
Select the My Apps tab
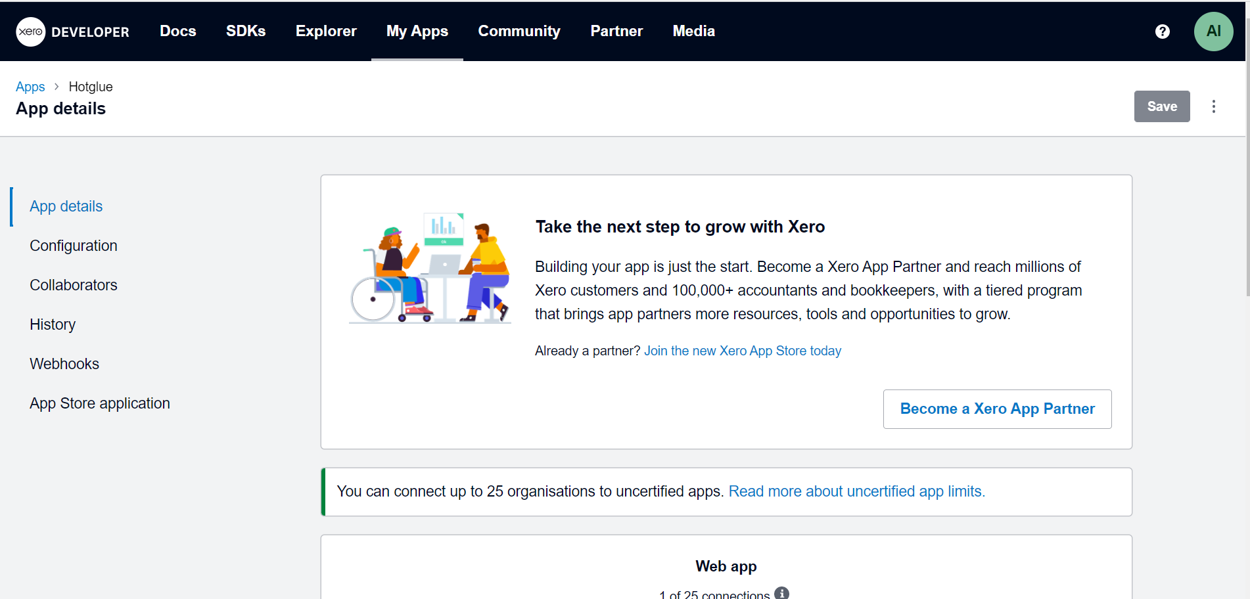pyautogui.click(x=417, y=31)
